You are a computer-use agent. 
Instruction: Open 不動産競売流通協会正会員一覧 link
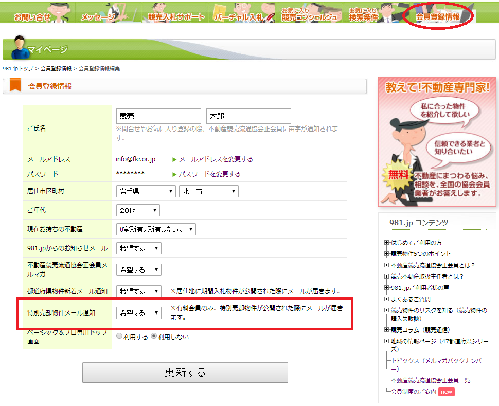(431, 380)
